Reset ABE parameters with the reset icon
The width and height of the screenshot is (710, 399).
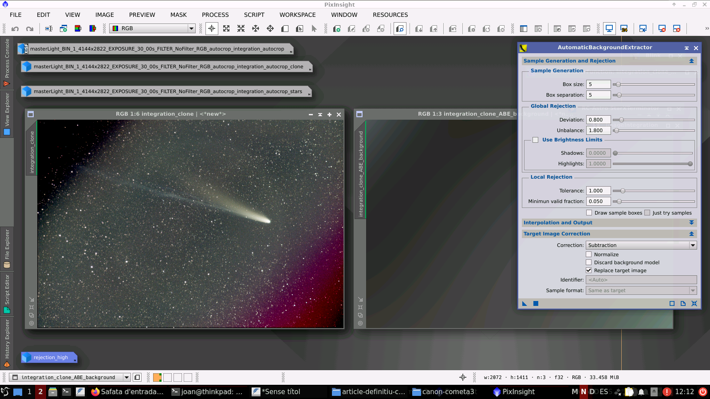(x=694, y=304)
